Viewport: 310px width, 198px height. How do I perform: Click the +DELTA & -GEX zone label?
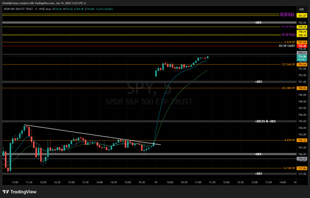coord(265,121)
